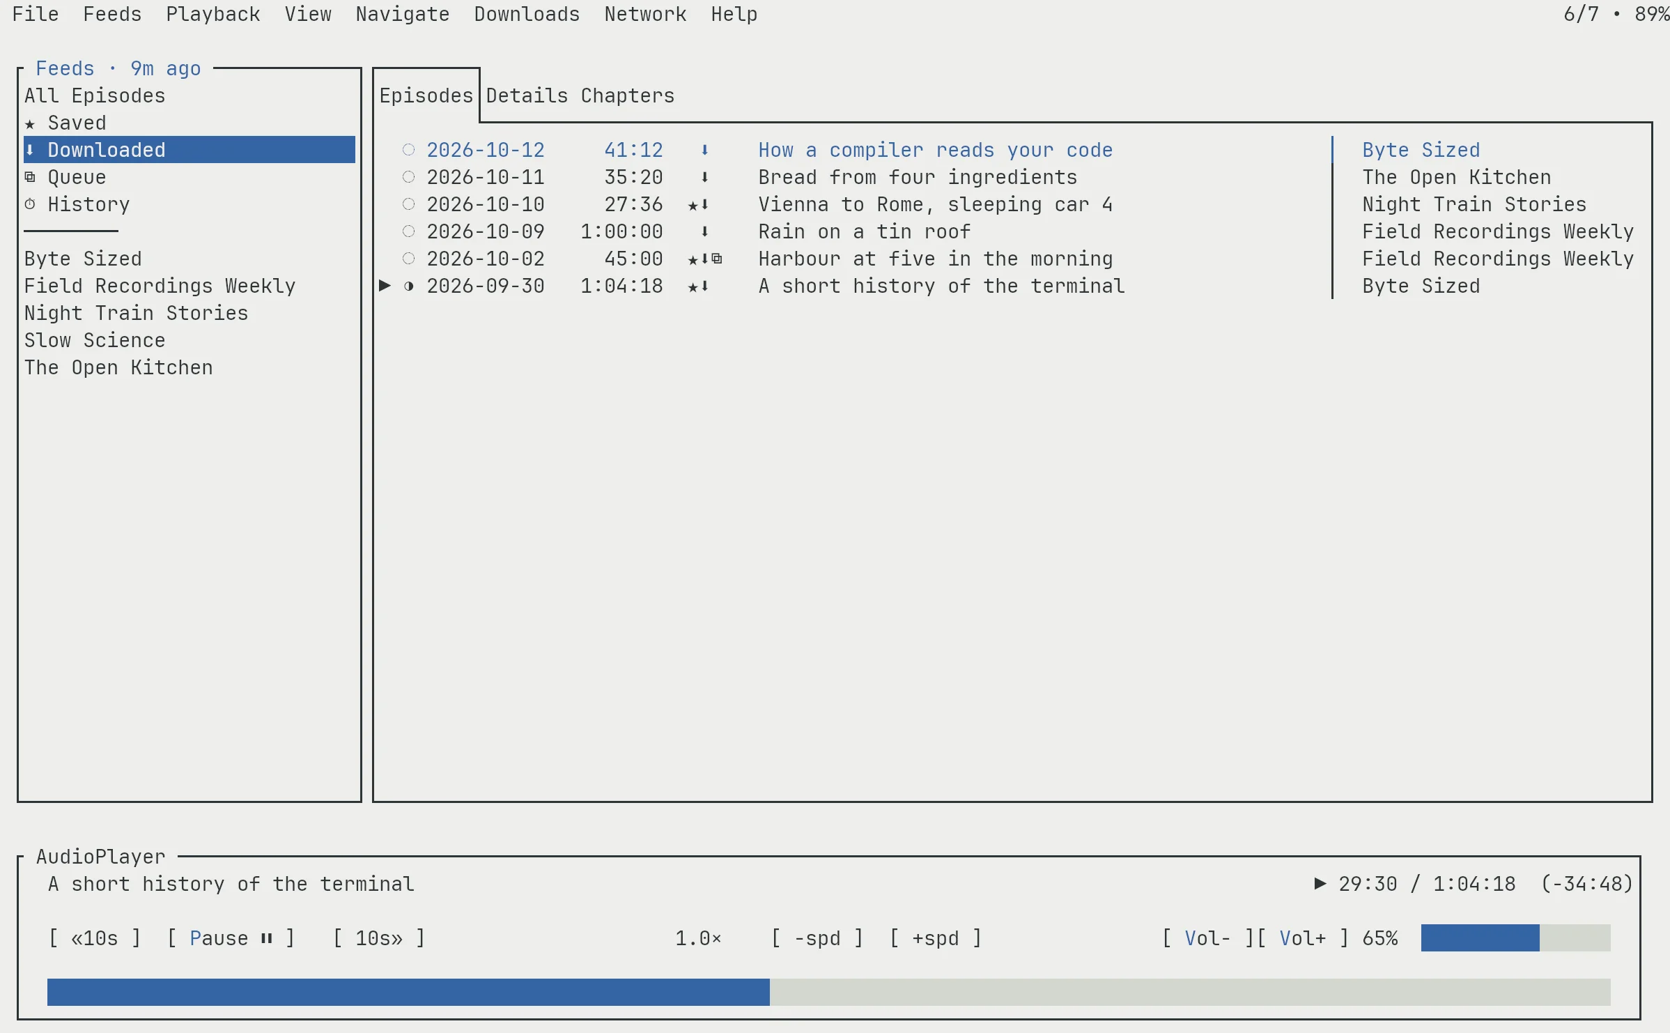
Task: Toggle half-played circle for 2026-09-30 episode
Action: click(409, 286)
